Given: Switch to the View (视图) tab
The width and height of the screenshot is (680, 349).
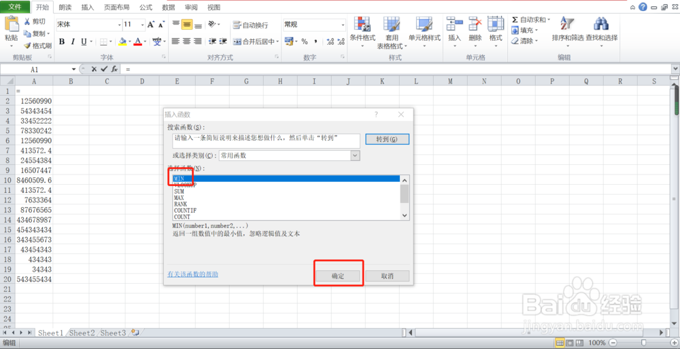Looking at the screenshot, I should tap(214, 7).
